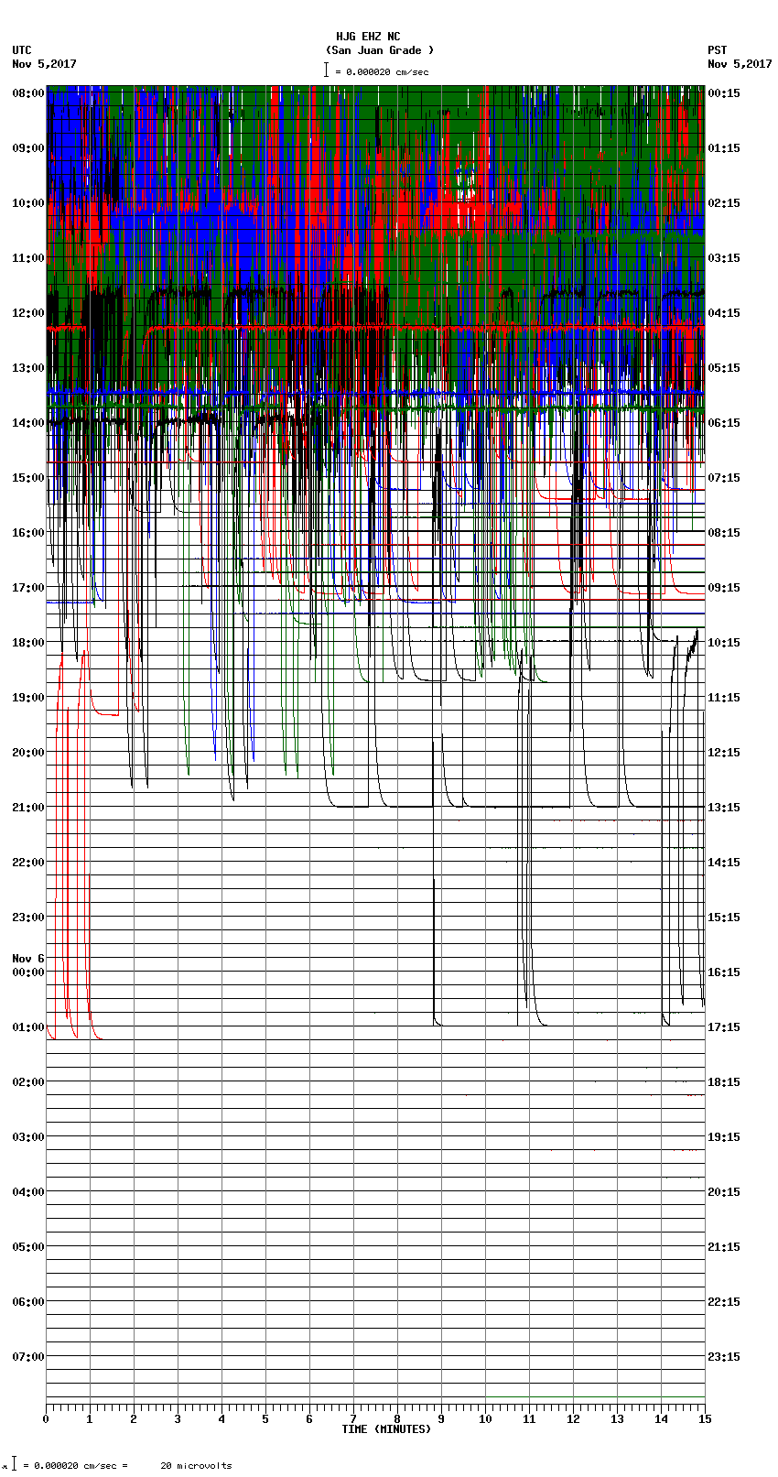Click the 21:00 UTC row label
Viewport: 778px width, 1477px height.
coord(28,808)
